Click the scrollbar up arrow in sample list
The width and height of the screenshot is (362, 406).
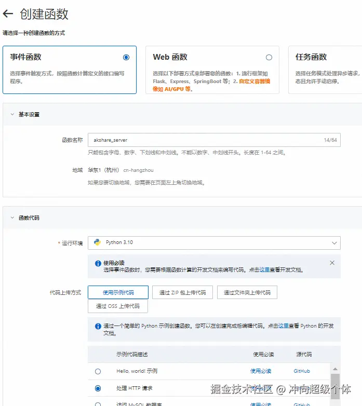(x=335, y=369)
